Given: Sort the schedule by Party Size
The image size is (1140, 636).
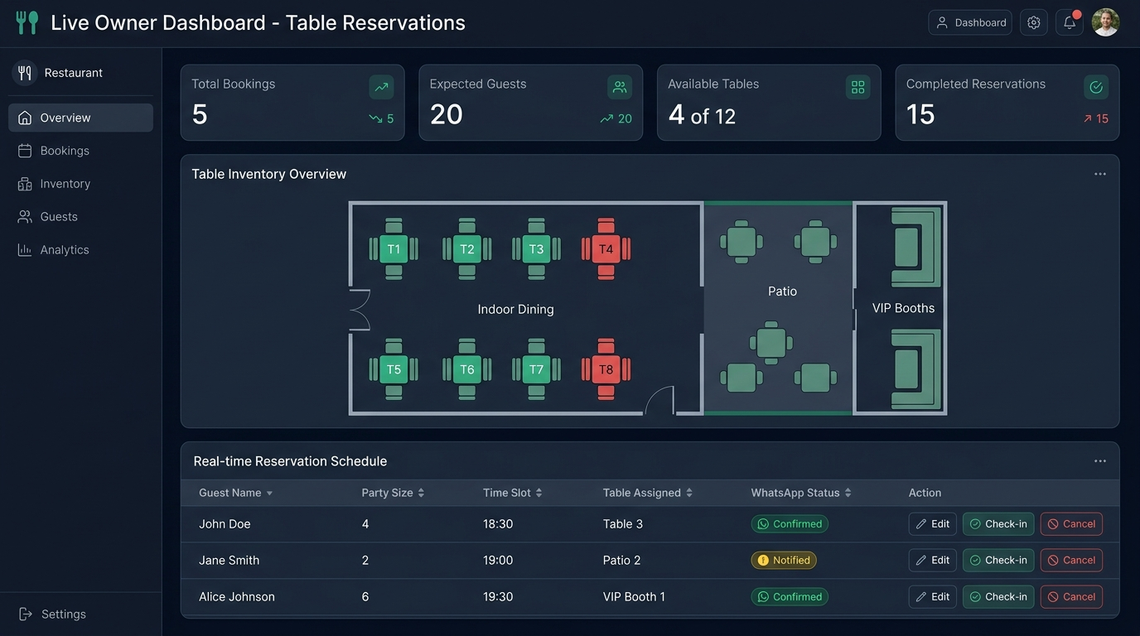Looking at the screenshot, I should click(393, 493).
